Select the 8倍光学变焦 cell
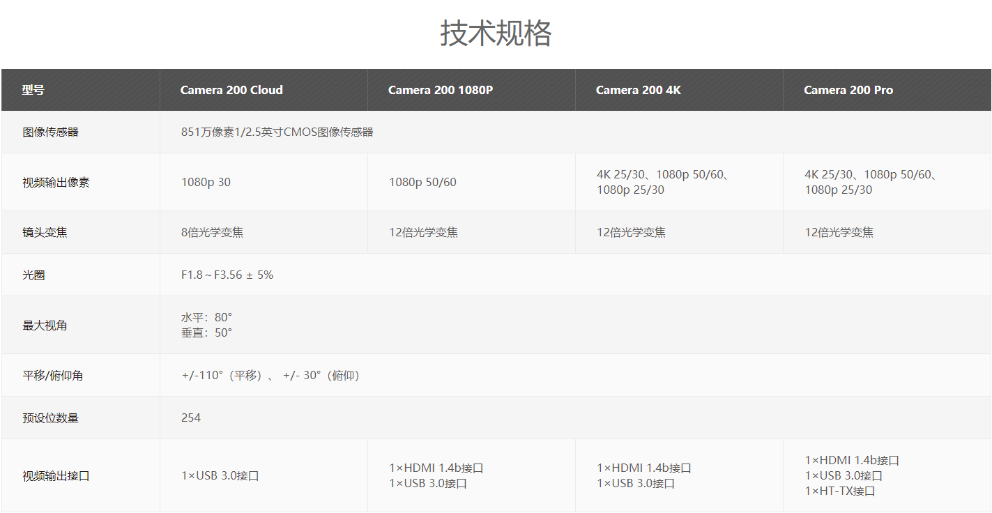The image size is (992, 513). click(212, 233)
